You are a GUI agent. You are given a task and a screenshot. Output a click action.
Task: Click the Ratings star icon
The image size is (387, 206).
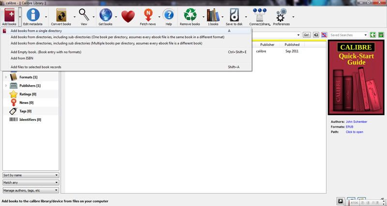(14, 94)
